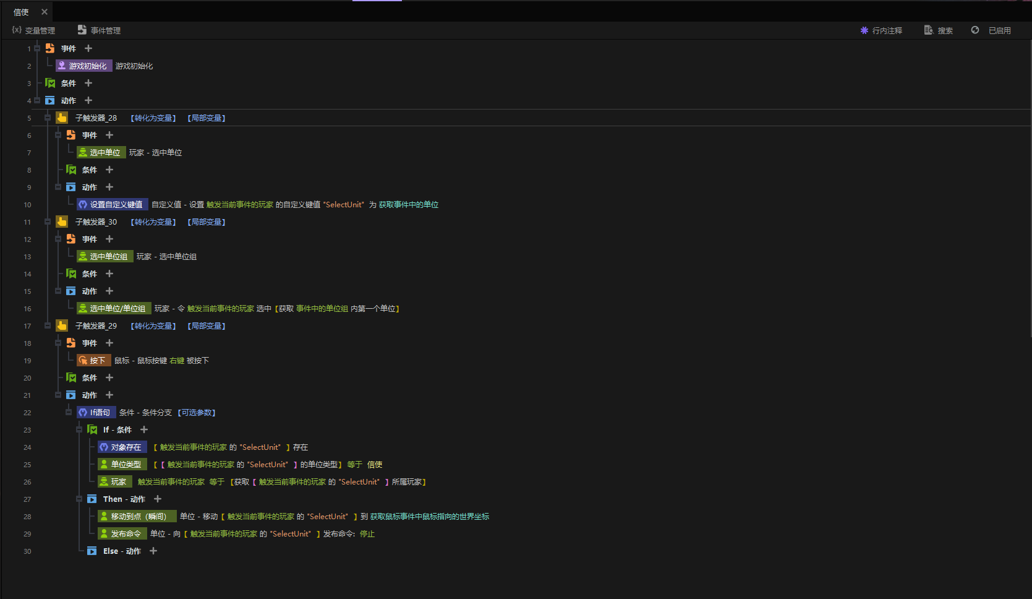Screen dimensions: 1032x599
Task: Select the 按下 mouse event tag
Action: click(94, 360)
